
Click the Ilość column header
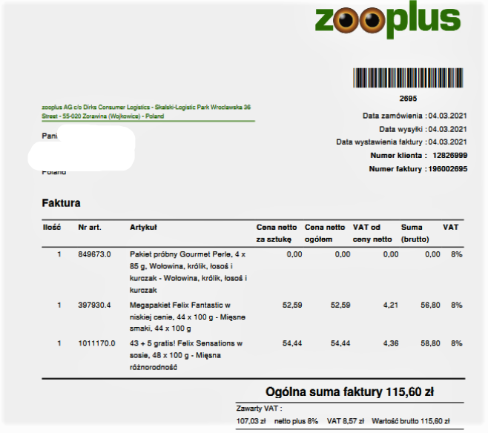tap(51, 227)
